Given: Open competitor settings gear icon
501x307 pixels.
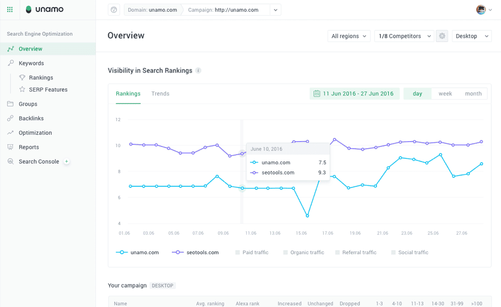Looking at the screenshot, I should [442, 36].
